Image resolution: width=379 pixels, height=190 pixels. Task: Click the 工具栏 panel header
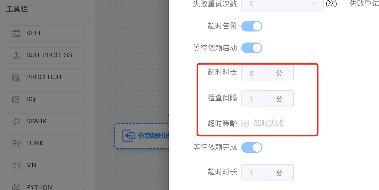pos(17,9)
